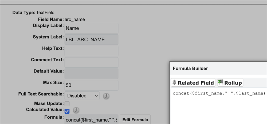Click the Mass Update label text
The image size is (267, 124).
(49, 103)
